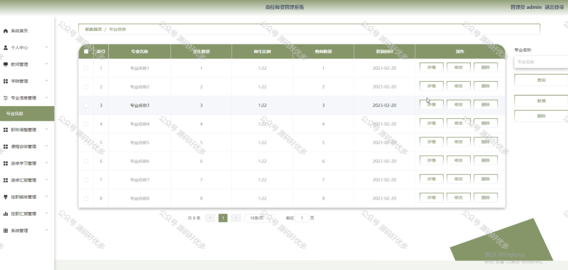Screen dimensions: 568x270
Task: Click the 前往 page number input
Action: pos(302,218)
